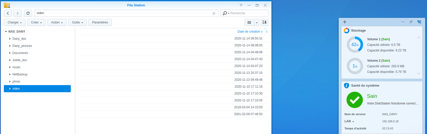Click the File Station help question mark
This screenshot has width=427, height=134.
click(x=241, y=5)
